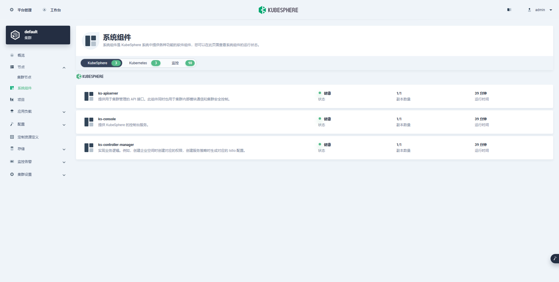Click 1/1 replica count for ks-apiserver
Image resolution: width=559 pixels, height=282 pixels.
point(399,93)
